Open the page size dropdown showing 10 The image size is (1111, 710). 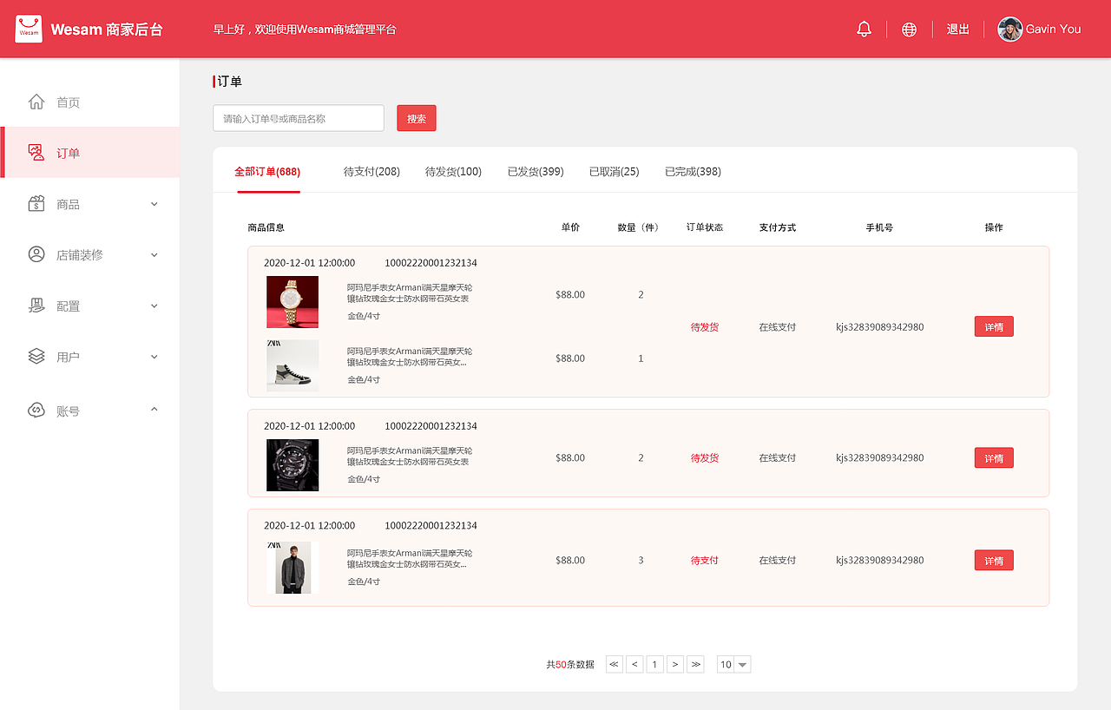tap(733, 664)
